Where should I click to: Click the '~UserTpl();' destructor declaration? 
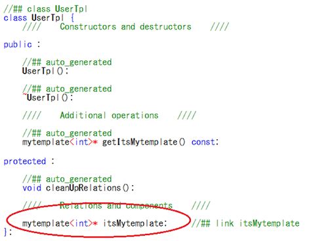(x=47, y=98)
